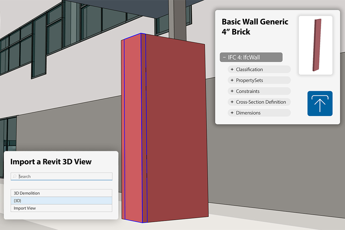Screen dimensions: 345x230
Task: Expand the Cross-Section Definition row
Action: (x=259, y=102)
